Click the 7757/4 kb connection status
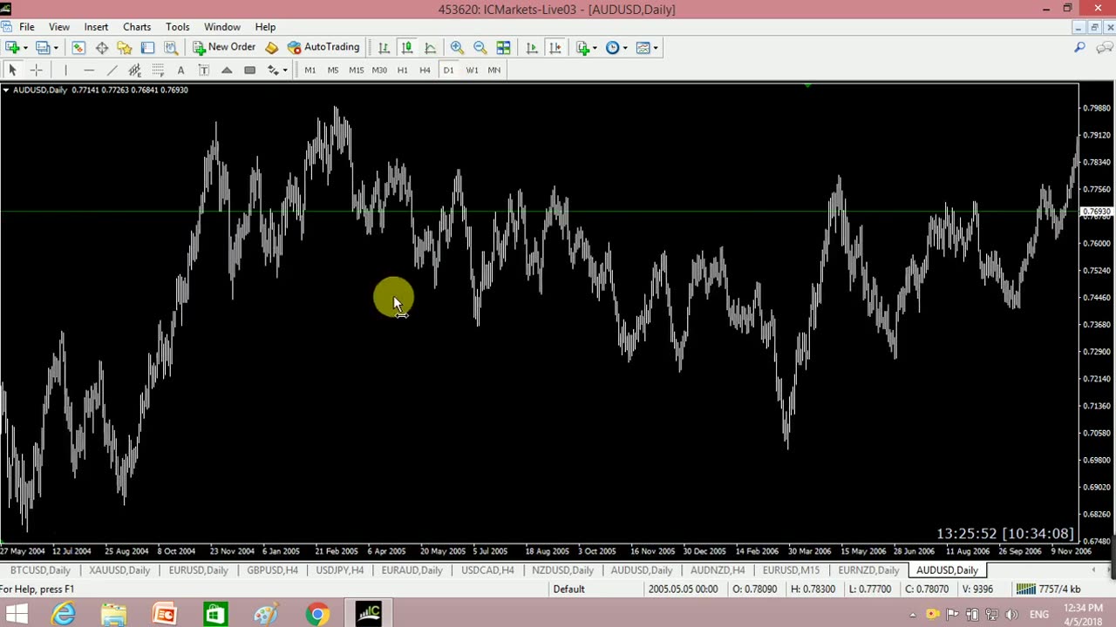This screenshot has width=1116, height=627. coord(1050,590)
